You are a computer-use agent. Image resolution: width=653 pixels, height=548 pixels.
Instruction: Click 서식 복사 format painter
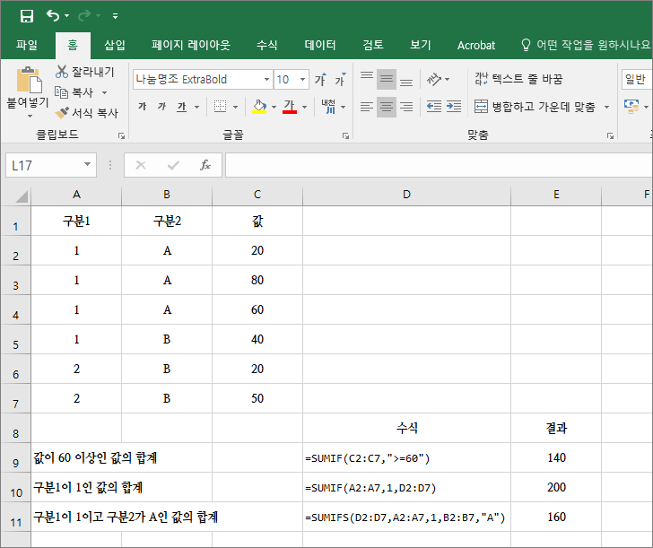tap(87, 112)
